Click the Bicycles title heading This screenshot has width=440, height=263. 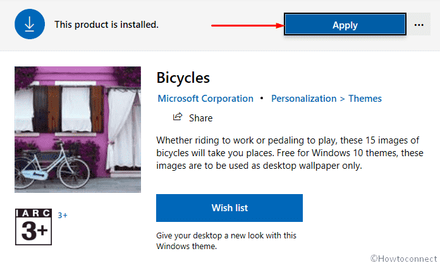pyautogui.click(x=183, y=78)
